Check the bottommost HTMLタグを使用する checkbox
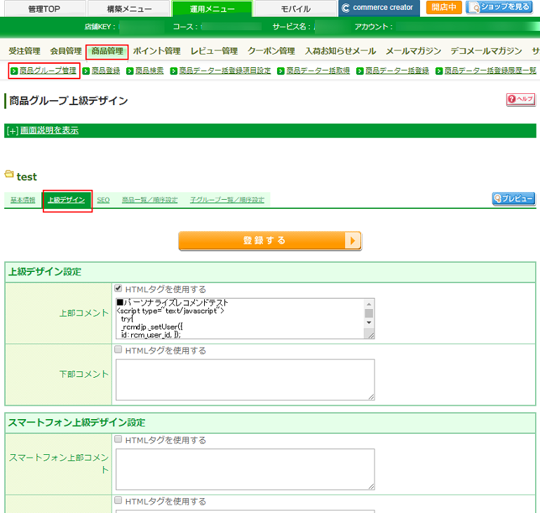The height and width of the screenshot is (513, 540). 119,500
